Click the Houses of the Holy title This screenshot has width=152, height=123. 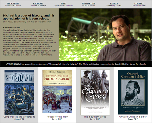tap(57, 117)
